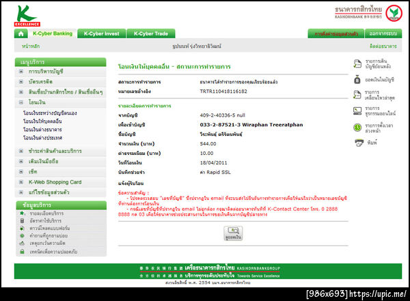Click transfer date 18/04/2011
410x301 pixels.
[213, 162]
